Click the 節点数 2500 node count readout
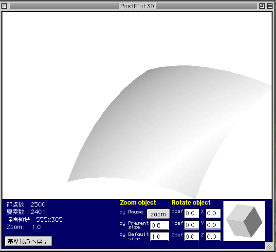The image size is (276, 252). coord(26,204)
